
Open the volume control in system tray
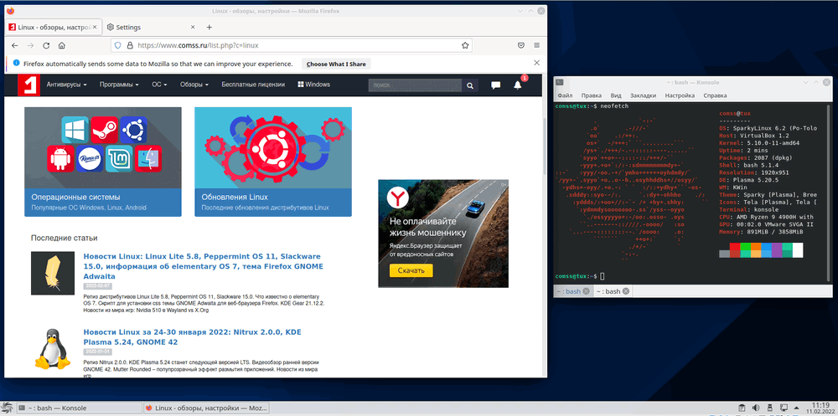pos(757,408)
